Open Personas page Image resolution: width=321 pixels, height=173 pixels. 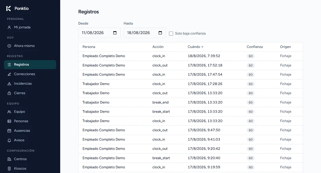pyautogui.click(x=30, y=121)
